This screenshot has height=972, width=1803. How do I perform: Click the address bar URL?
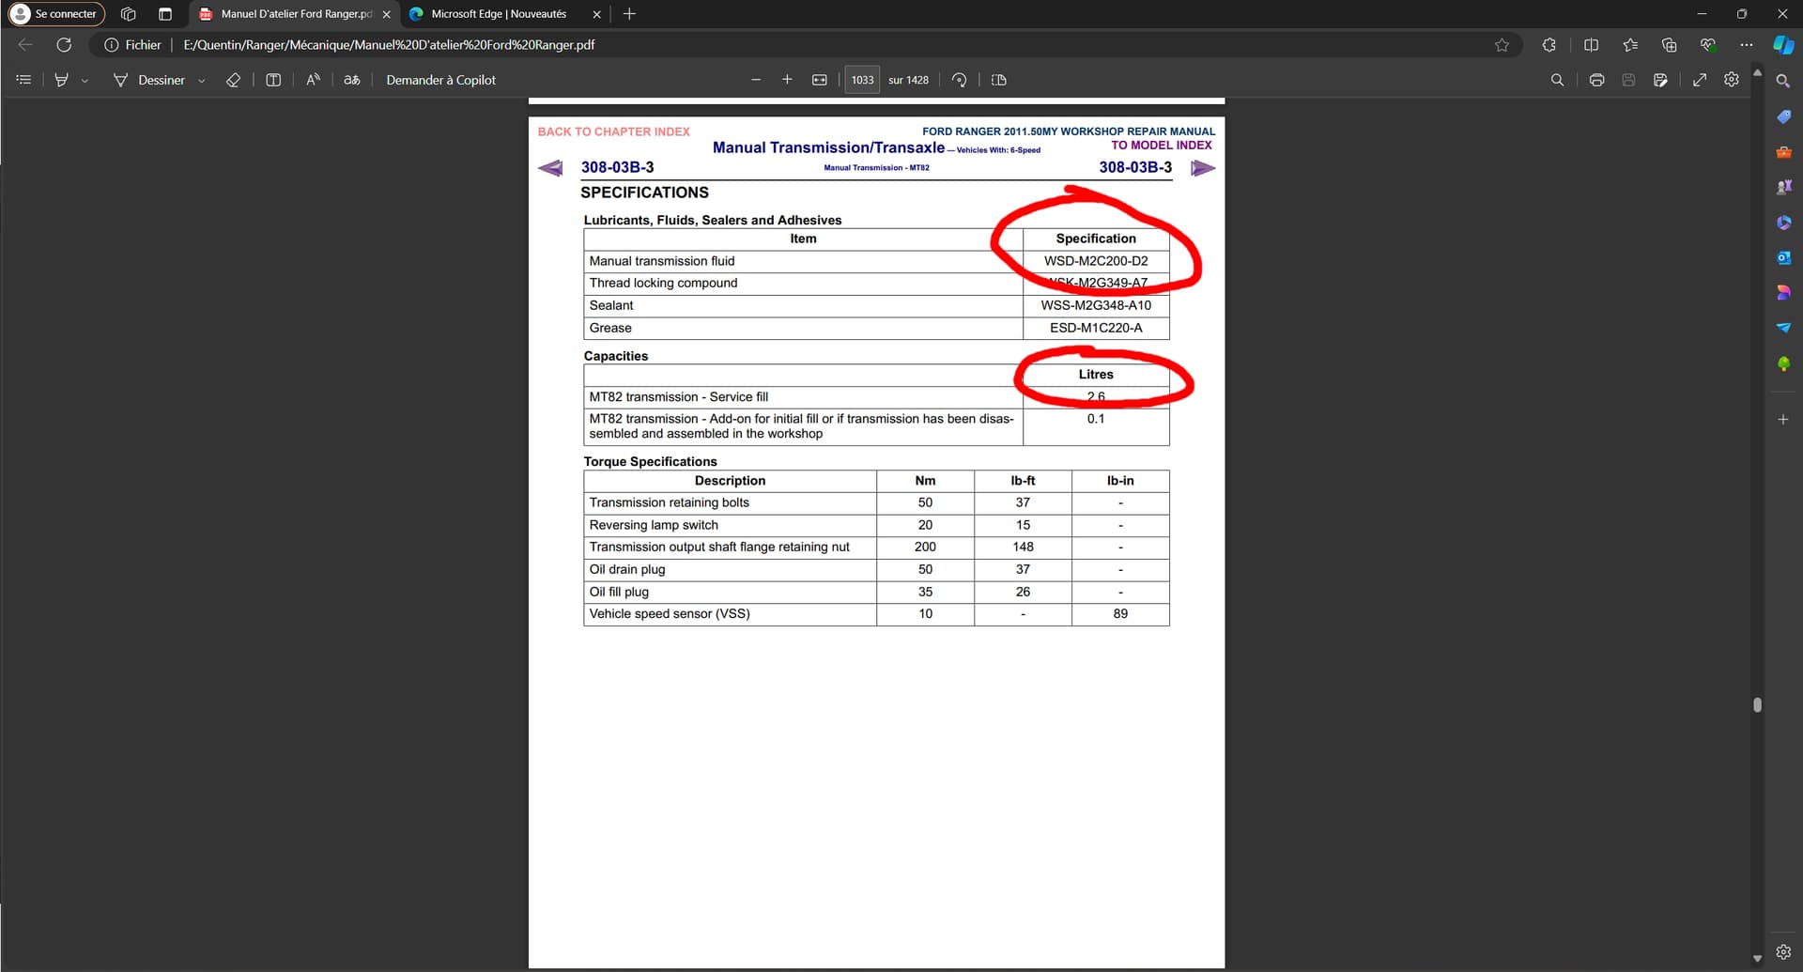[x=389, y=44]
